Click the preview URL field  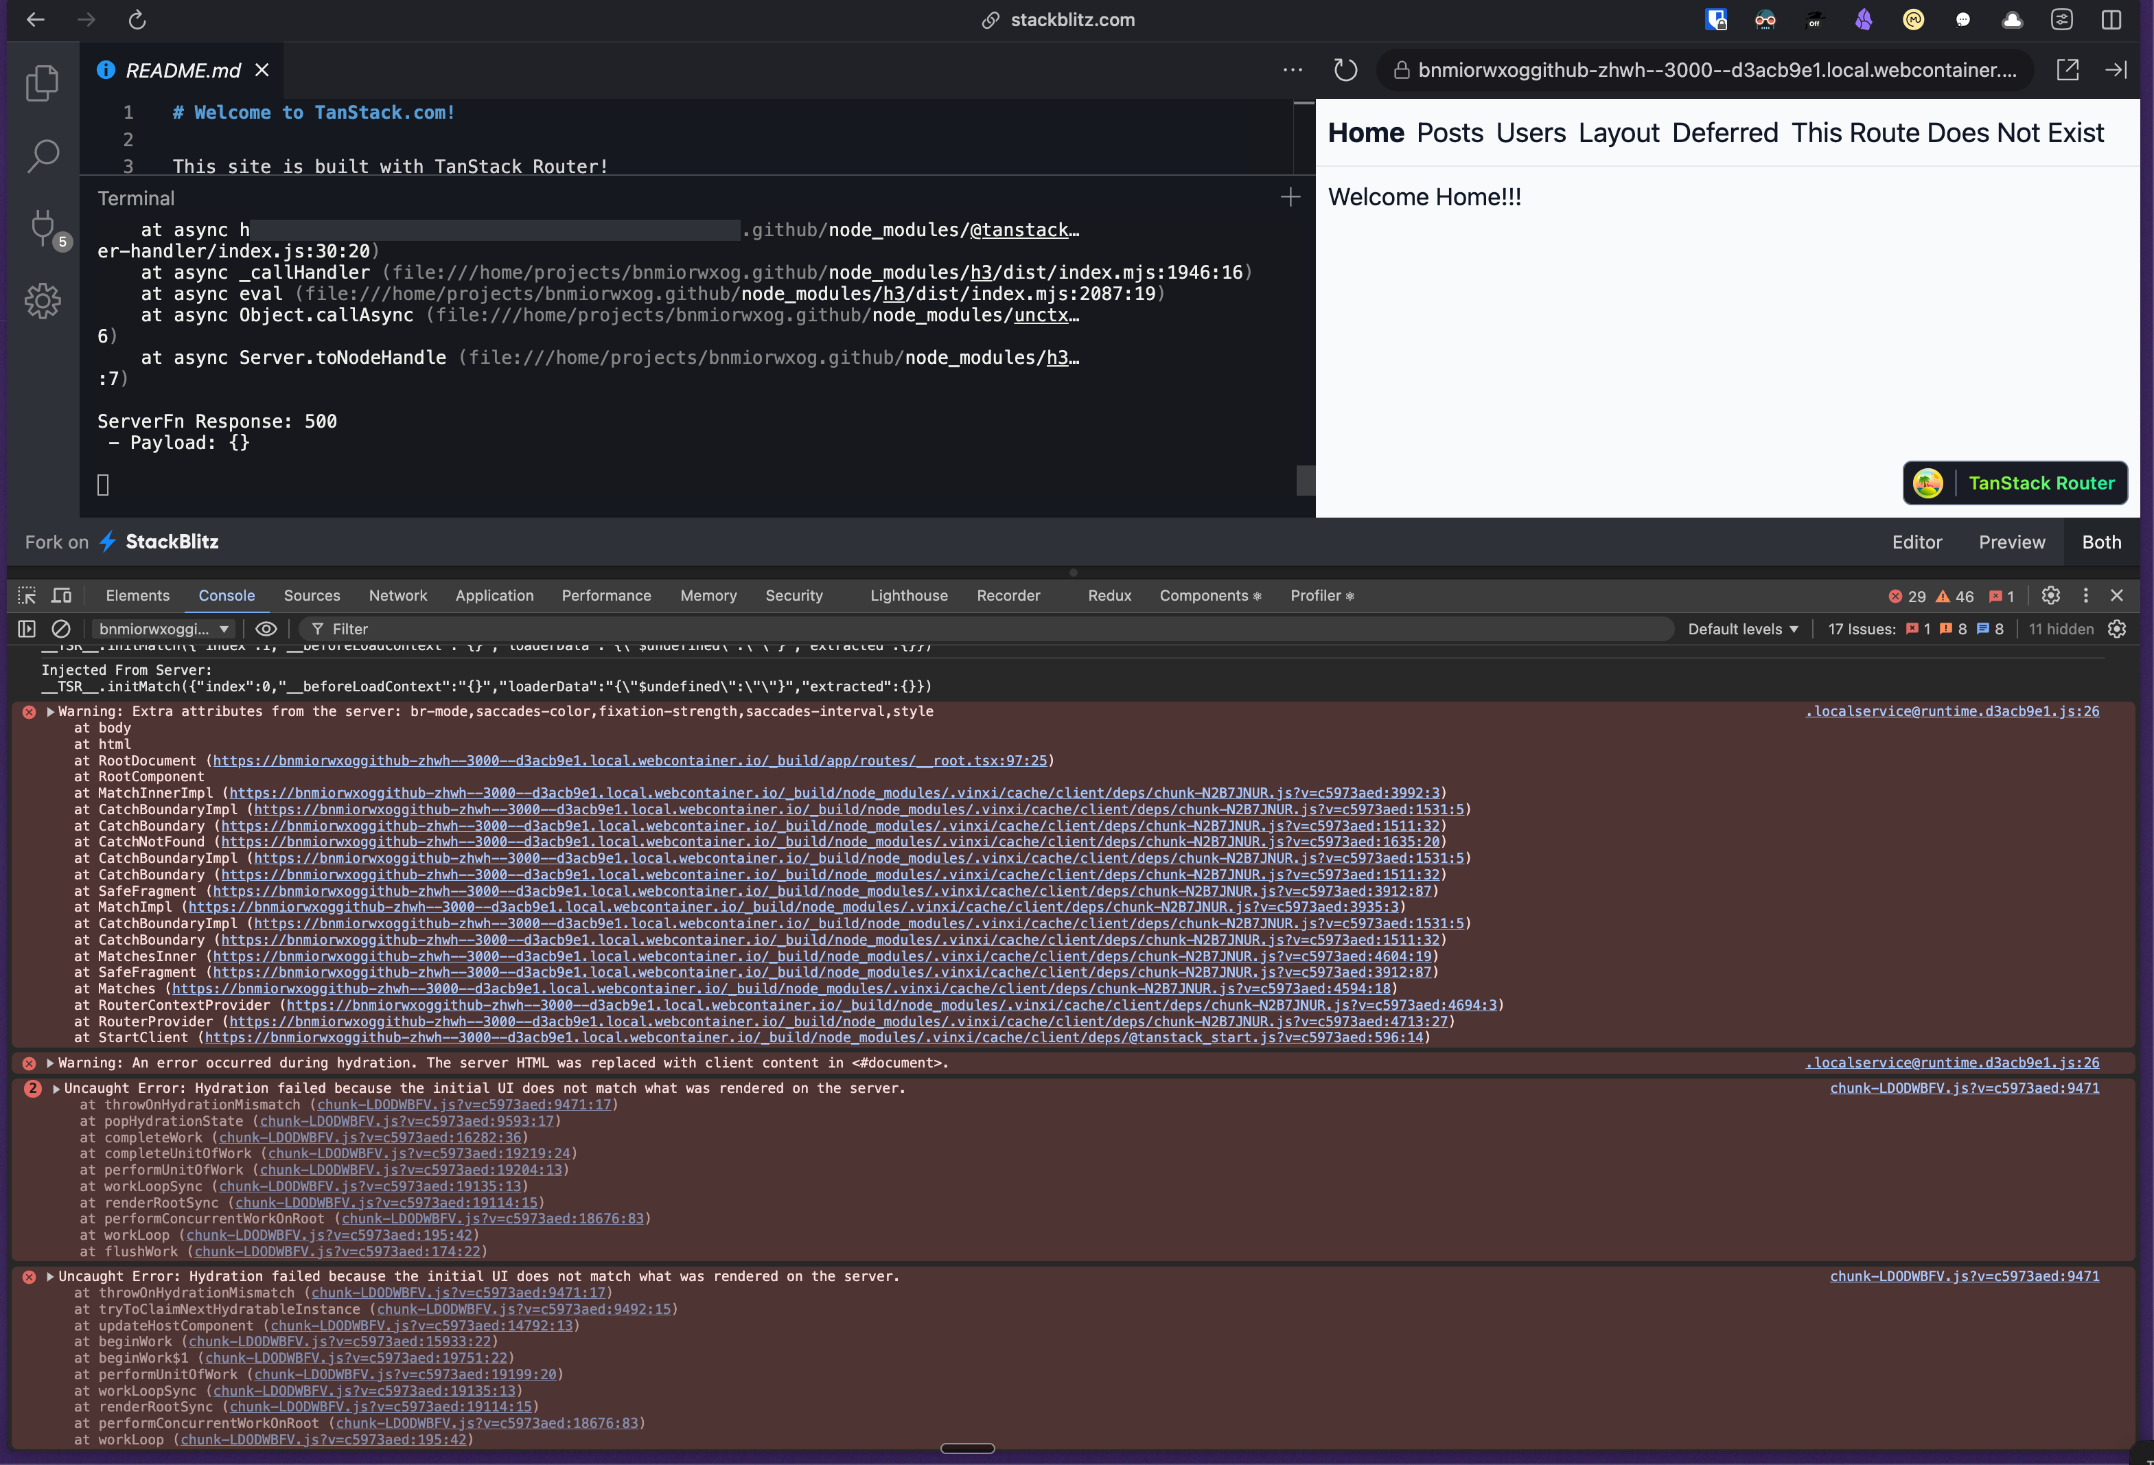coord(1704,69)
